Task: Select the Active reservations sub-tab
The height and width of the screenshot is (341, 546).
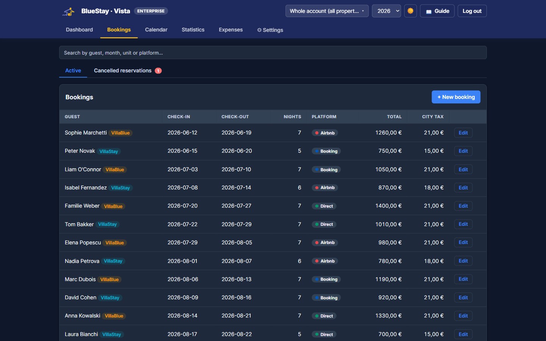Action: (73, 70)
